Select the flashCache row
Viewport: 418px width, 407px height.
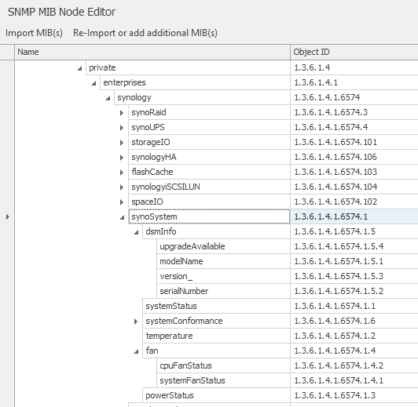pos(209,172)
